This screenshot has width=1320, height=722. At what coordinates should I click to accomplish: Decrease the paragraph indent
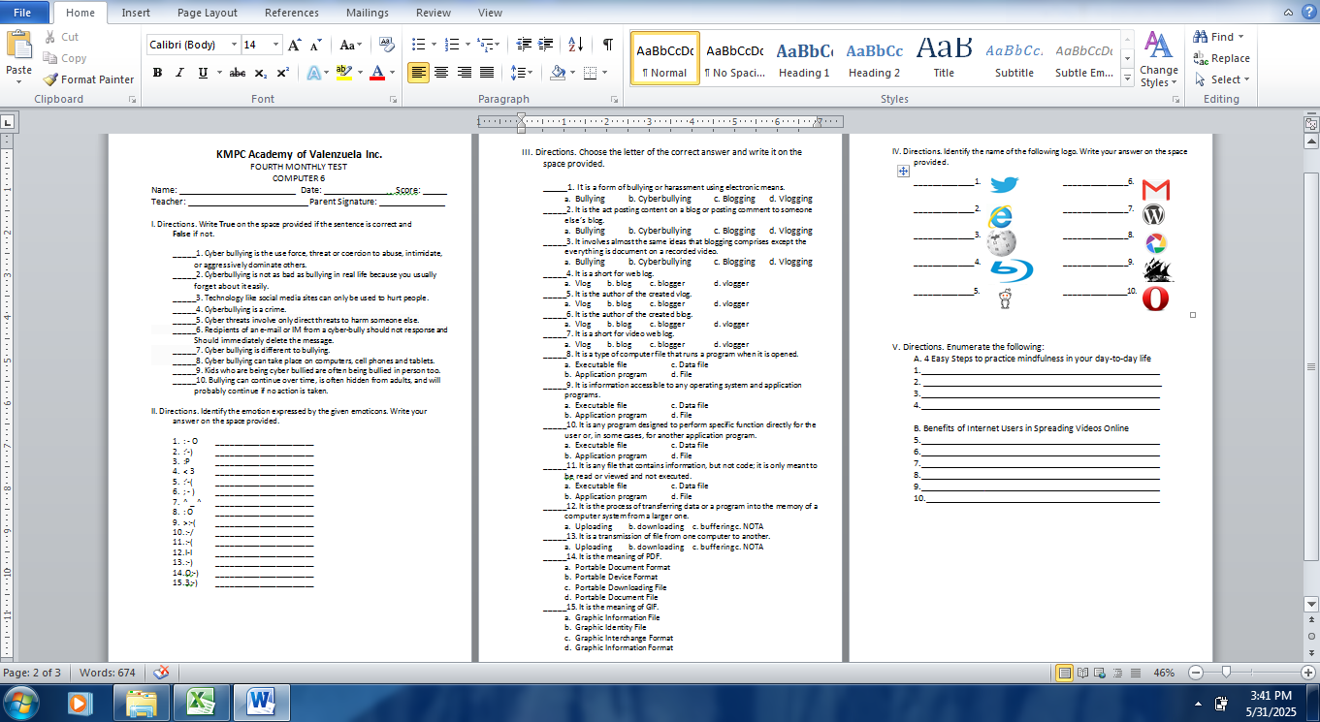pyautogui.click(x=525, y=45)
